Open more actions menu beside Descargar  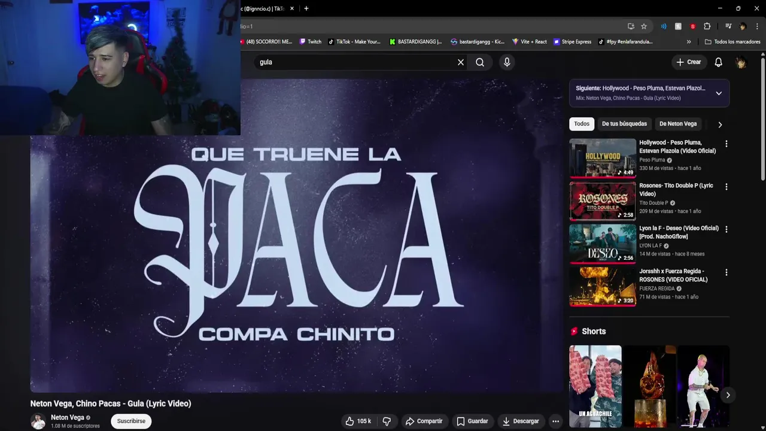(x=555, y=421)
